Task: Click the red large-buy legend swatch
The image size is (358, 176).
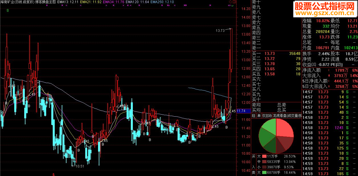Action: pyautogui.click(x=264, y=156)
